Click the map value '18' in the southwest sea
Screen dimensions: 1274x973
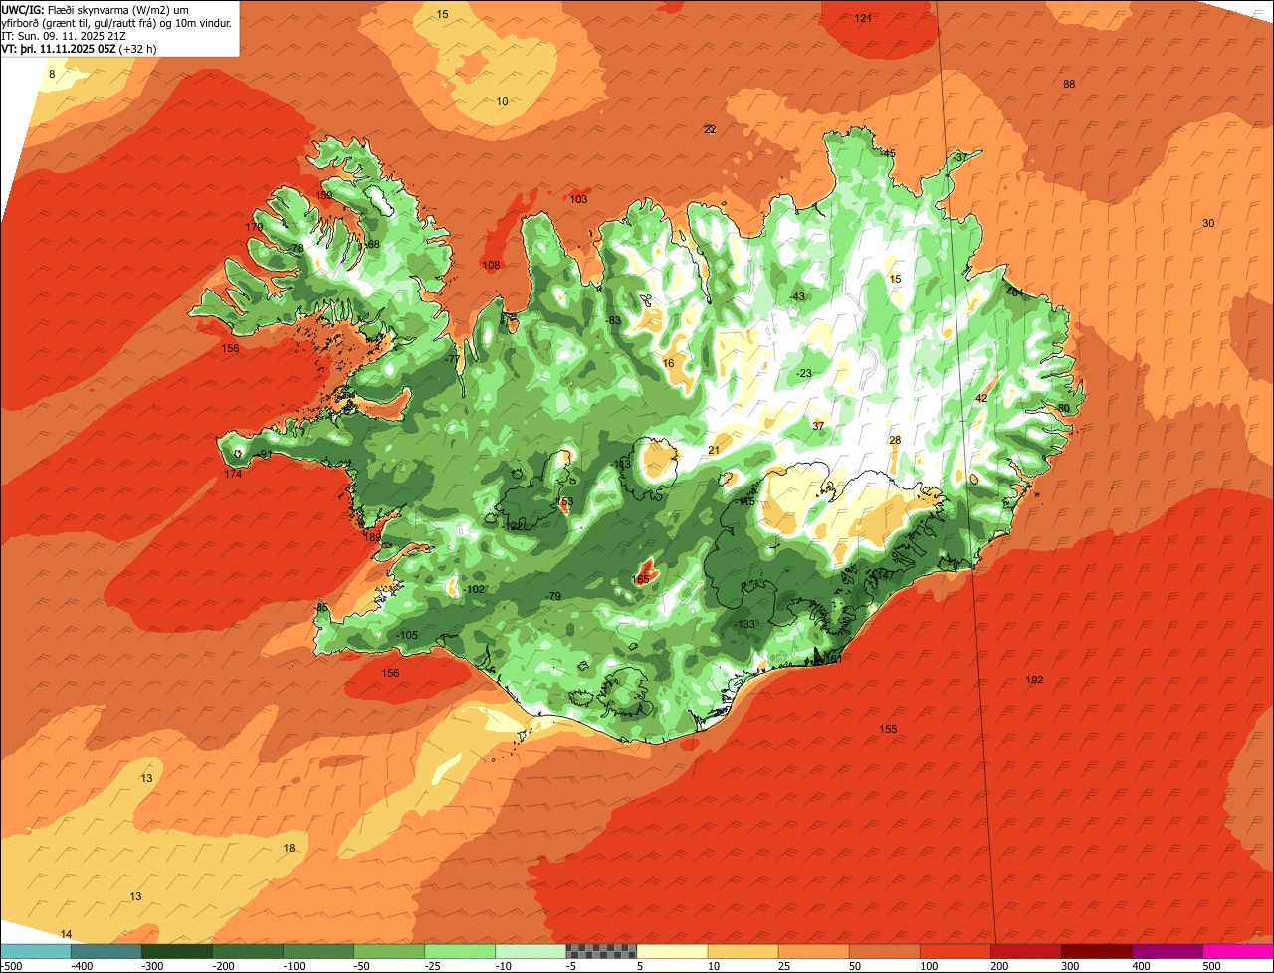[x=290, y=848]
